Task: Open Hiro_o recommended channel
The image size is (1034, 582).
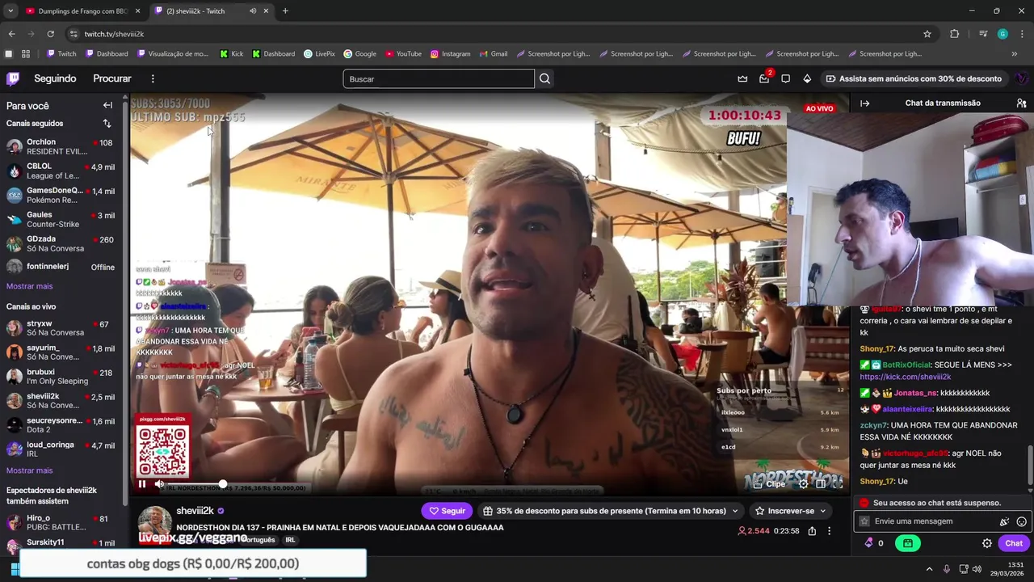Action: click(61, 522)
